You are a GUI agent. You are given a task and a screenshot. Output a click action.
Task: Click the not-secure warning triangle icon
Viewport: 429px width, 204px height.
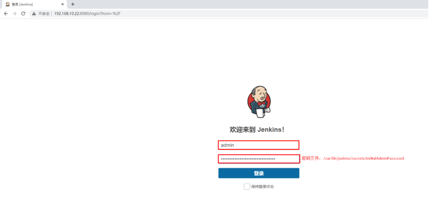click(x=34, y=14)
